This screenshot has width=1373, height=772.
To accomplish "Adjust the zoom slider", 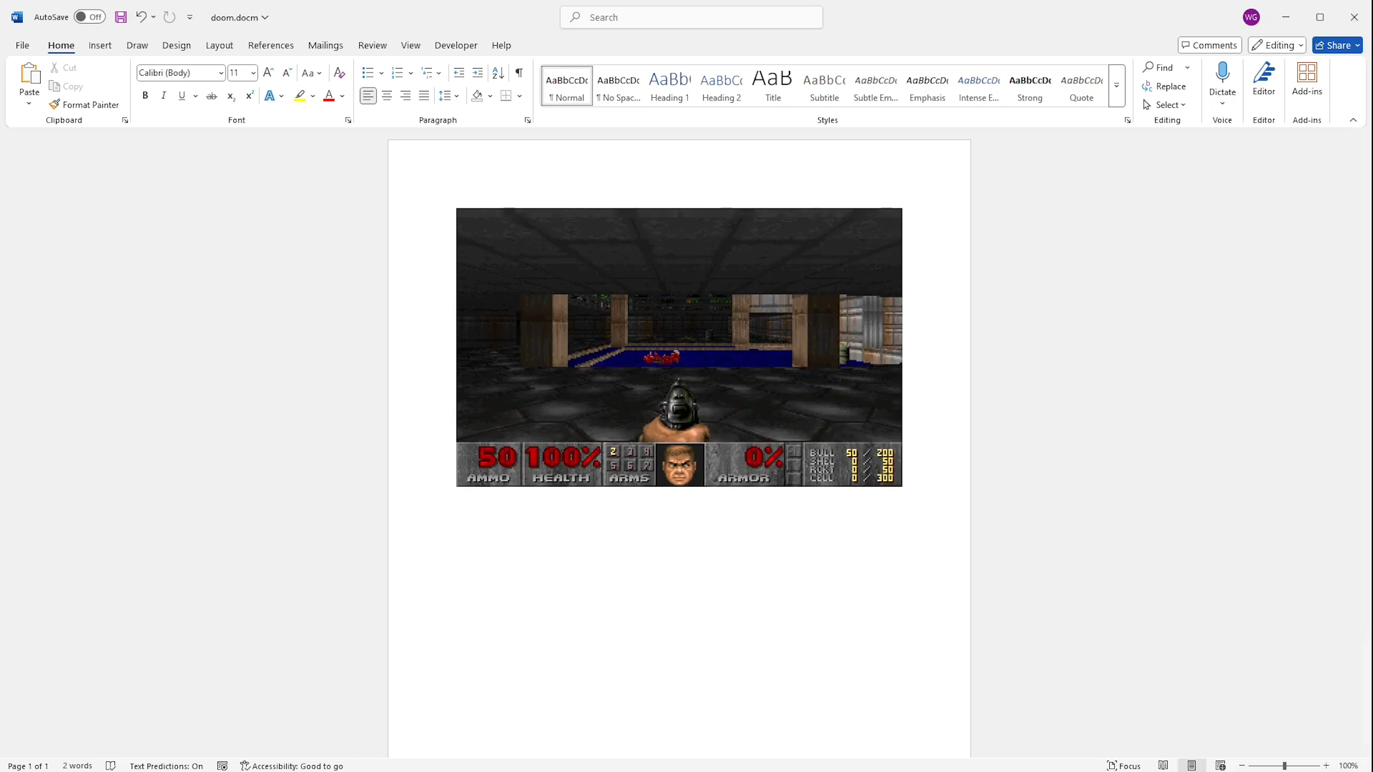I will [x=1285, y=766].
